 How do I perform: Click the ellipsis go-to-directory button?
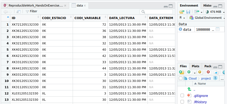(222, 79)
